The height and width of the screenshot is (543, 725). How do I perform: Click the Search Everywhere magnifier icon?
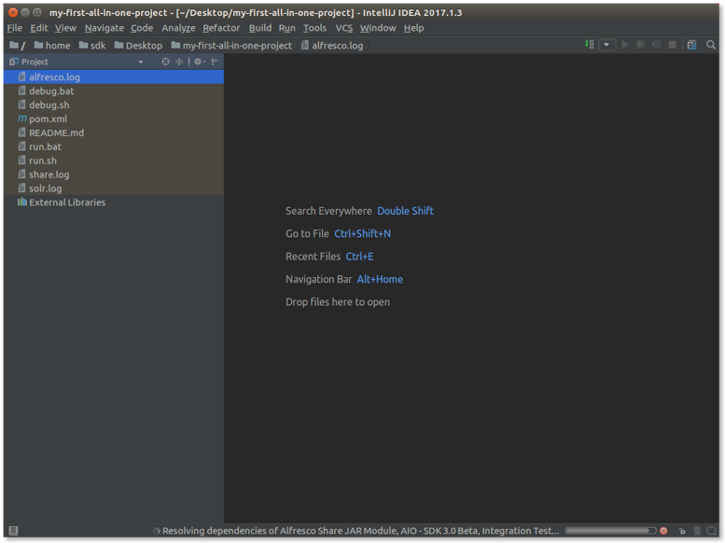711,45
